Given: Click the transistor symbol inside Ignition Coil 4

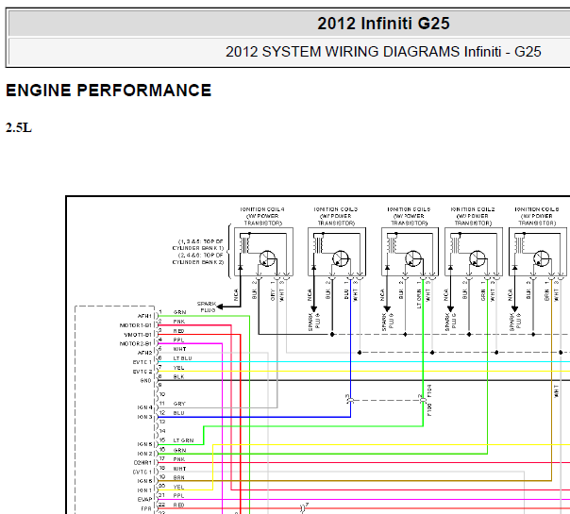Looking at the screenshot, I should pos(267,259).
